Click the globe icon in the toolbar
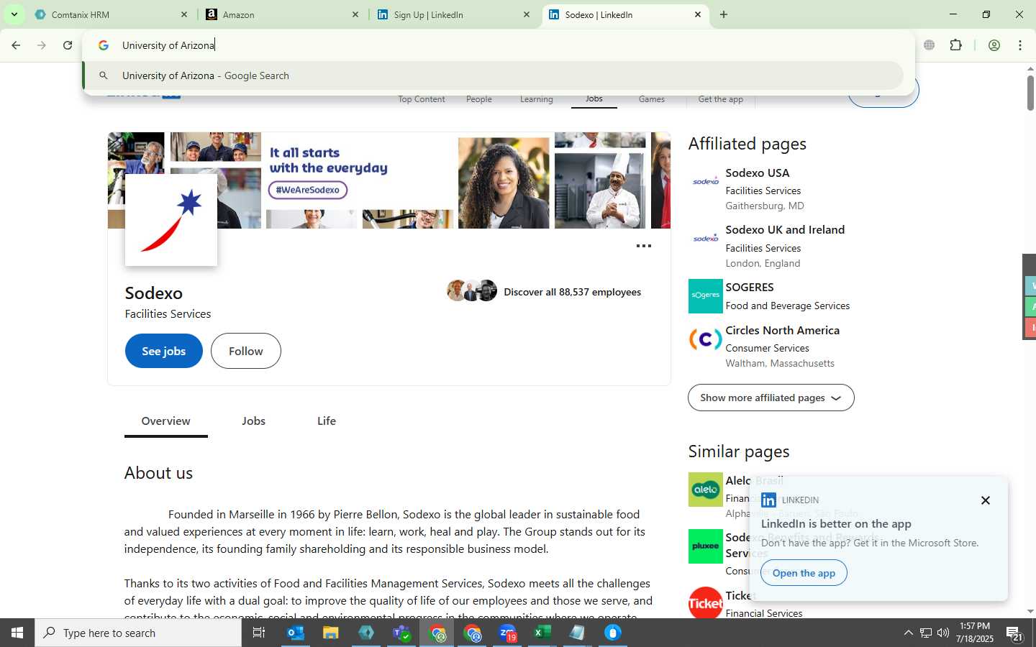Screen dimensions: 1036x647 pyautogui.click(x=930, y=45)
